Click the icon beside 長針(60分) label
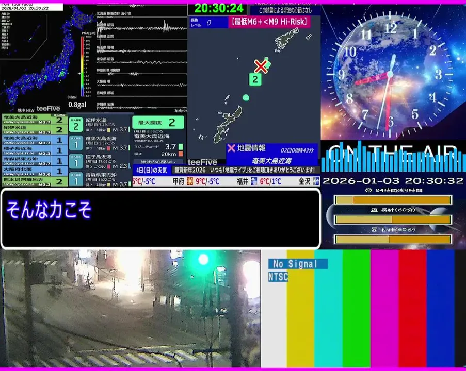466x371 pixels. (x=374, y=210)
